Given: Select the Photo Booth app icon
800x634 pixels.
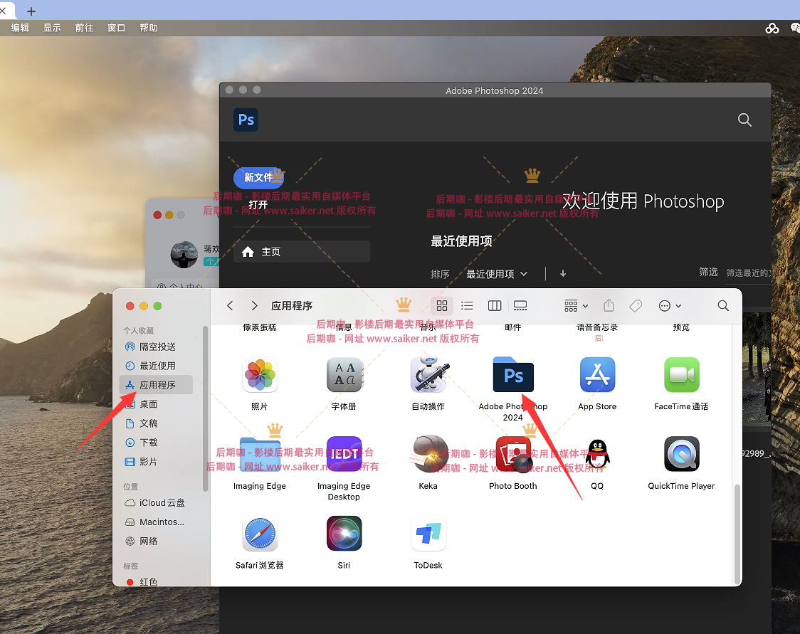Looking at the screenshot, I should (x=513, y=455).
